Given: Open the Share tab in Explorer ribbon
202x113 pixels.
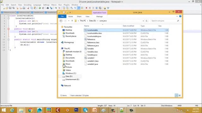Looking at the screenshot, I should pos(79,17).
